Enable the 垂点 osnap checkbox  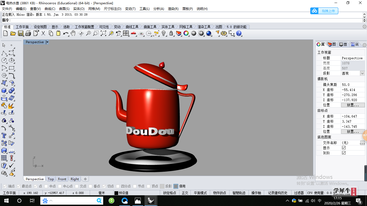90,186
